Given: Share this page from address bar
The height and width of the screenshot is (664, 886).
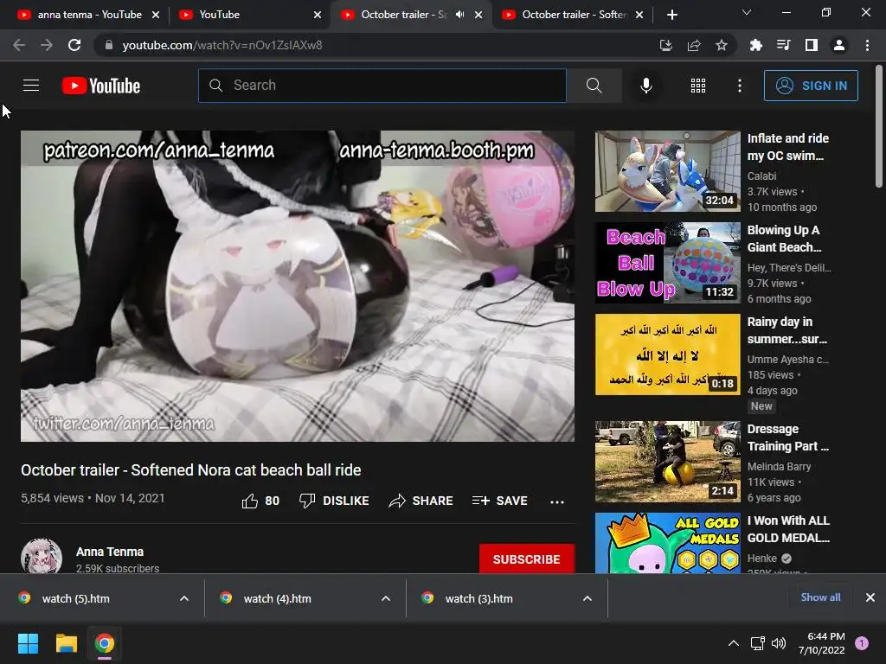Looking at the screenshot, I should (694, 45).
